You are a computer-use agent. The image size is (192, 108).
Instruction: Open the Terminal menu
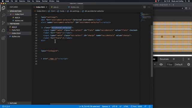click(x=45, y=1)
